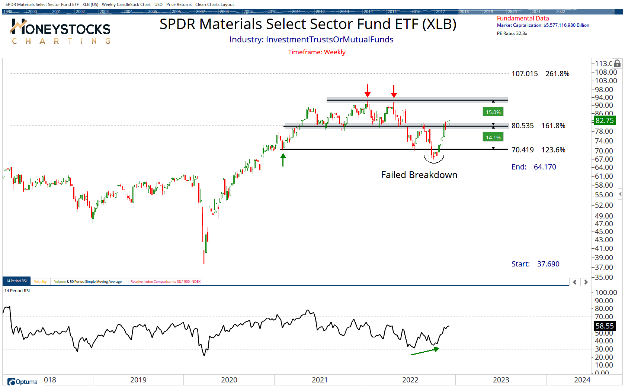Click the Industry: InvestmentTrustsOrMutualFunds label

tap(311, 39)
